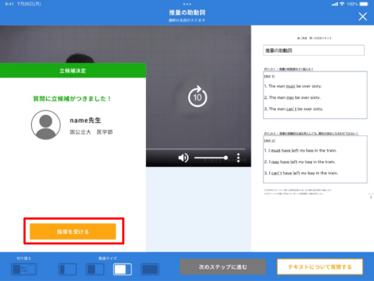Viewport: 374px width, 281px height.
Task: Select the highlighted third video size icon
Action: coord(123,269)
